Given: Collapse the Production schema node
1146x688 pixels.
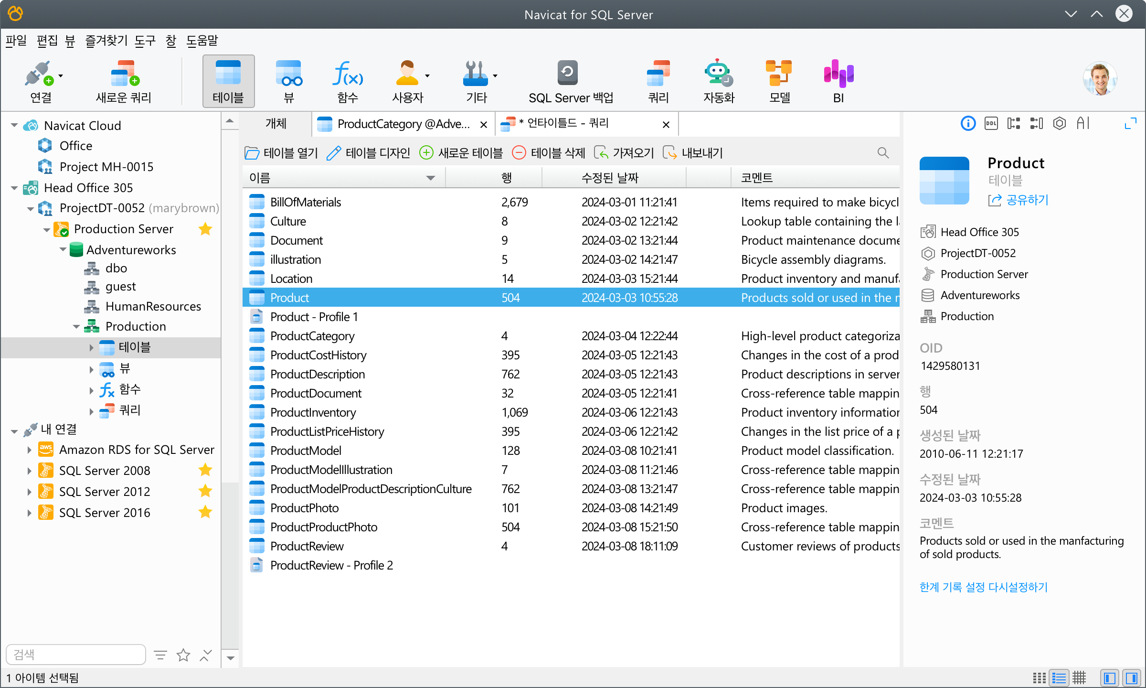Looking at the screenshot, I should coord(76,327).
